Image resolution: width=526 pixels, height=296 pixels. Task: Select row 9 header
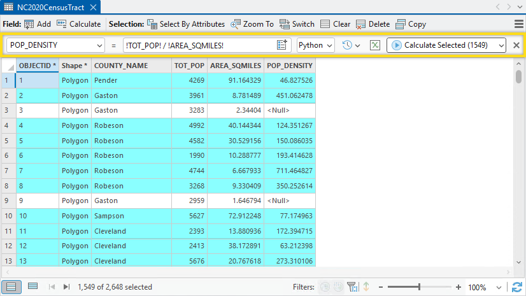[9, 201]
